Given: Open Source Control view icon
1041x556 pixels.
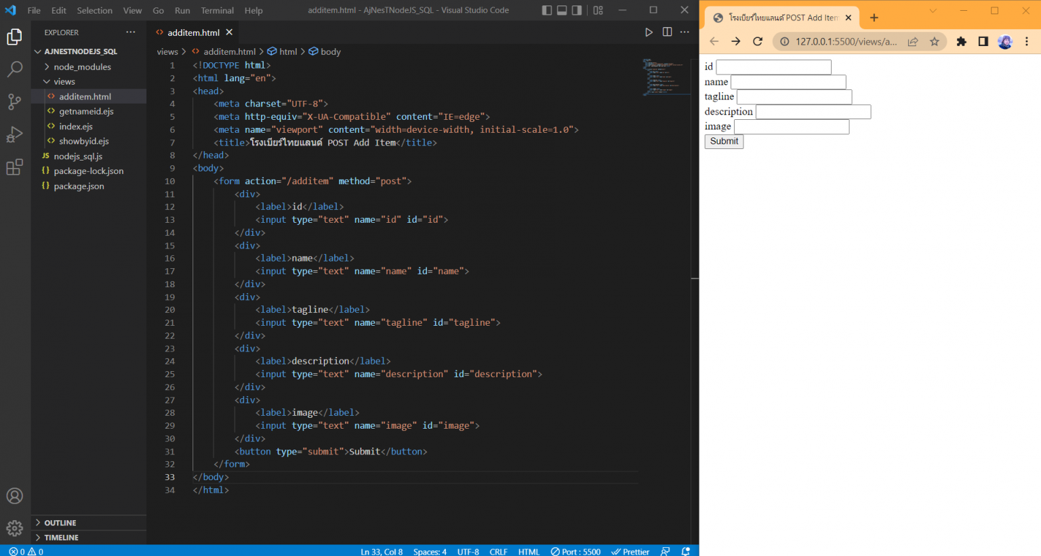Looking at the screenshot, I should [x=14, y=102].
